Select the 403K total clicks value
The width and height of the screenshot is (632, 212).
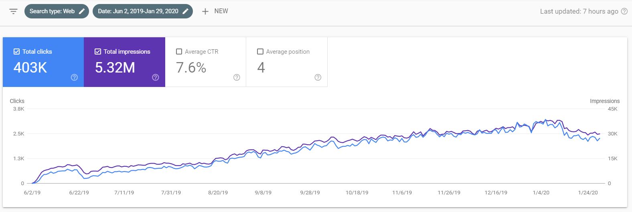click(30, 68)
